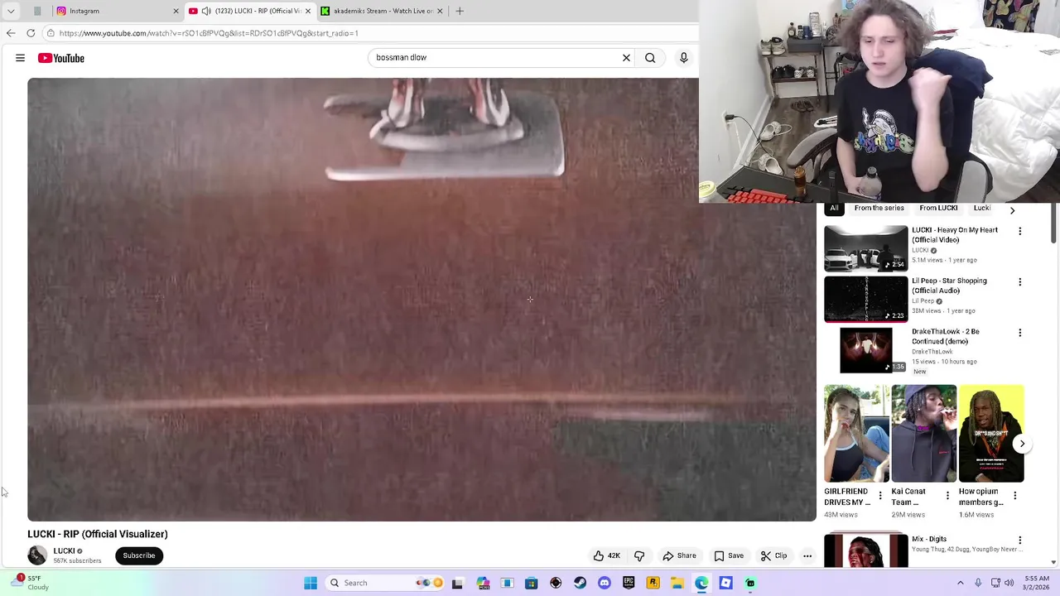Click the 'Mix - Digits' title
This screenshot has width=1060, height=596.
[x=929, y=539]
